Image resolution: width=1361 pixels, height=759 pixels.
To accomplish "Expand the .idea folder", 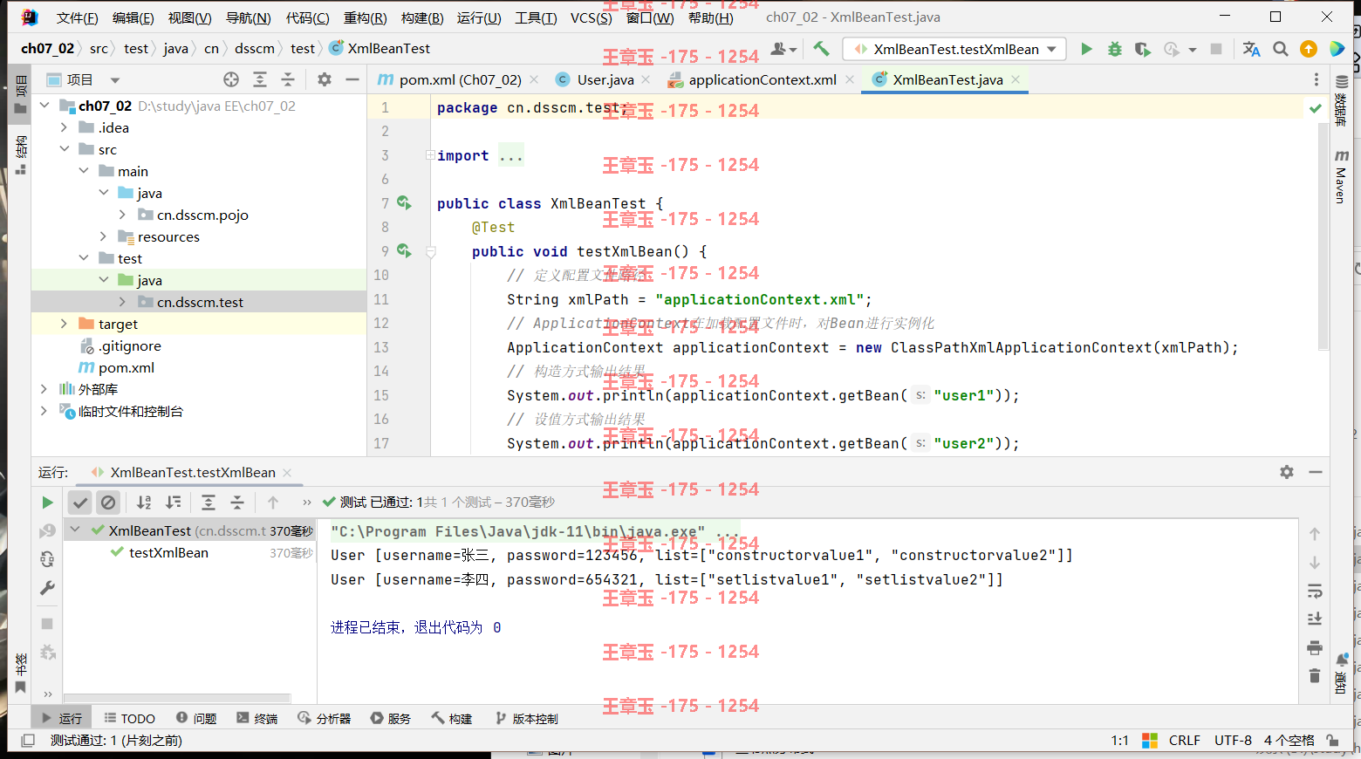I will (x=64, y=127).
